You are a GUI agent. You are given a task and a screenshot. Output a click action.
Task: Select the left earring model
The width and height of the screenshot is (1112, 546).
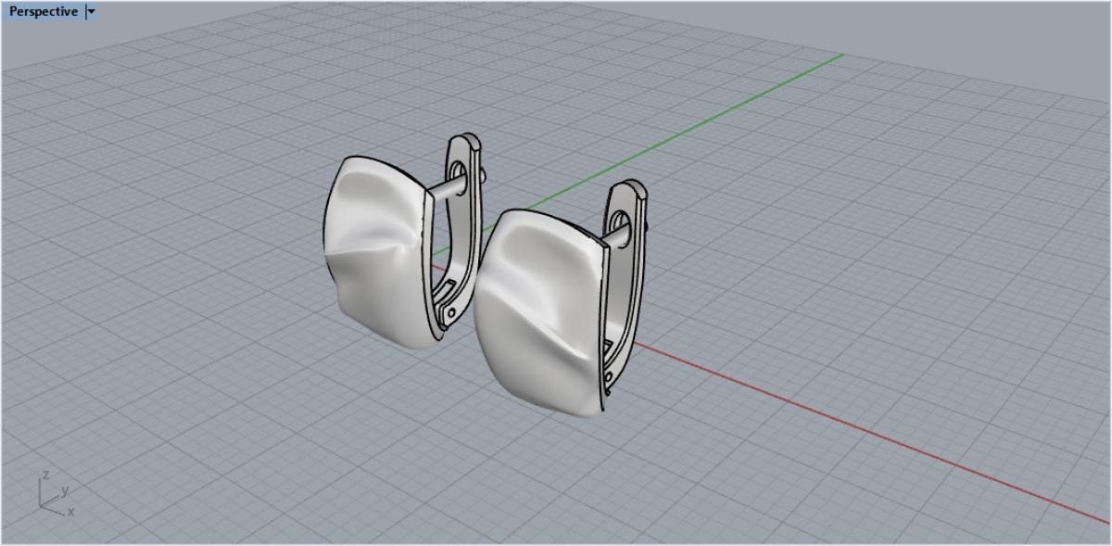(403, 243)
